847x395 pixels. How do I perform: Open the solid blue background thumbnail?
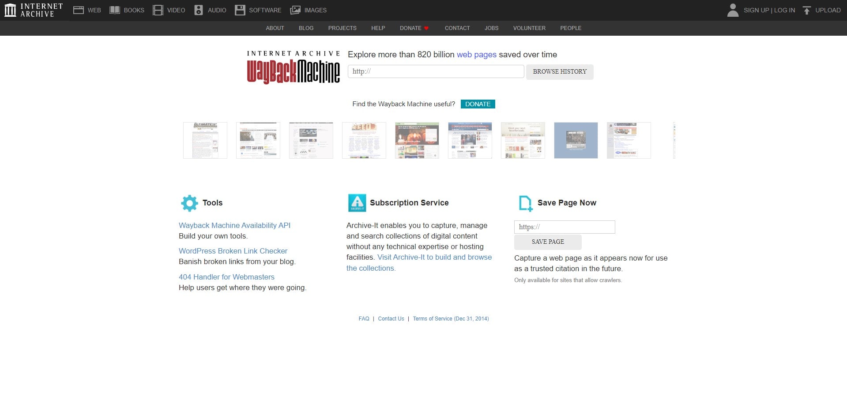click(576, 140)
